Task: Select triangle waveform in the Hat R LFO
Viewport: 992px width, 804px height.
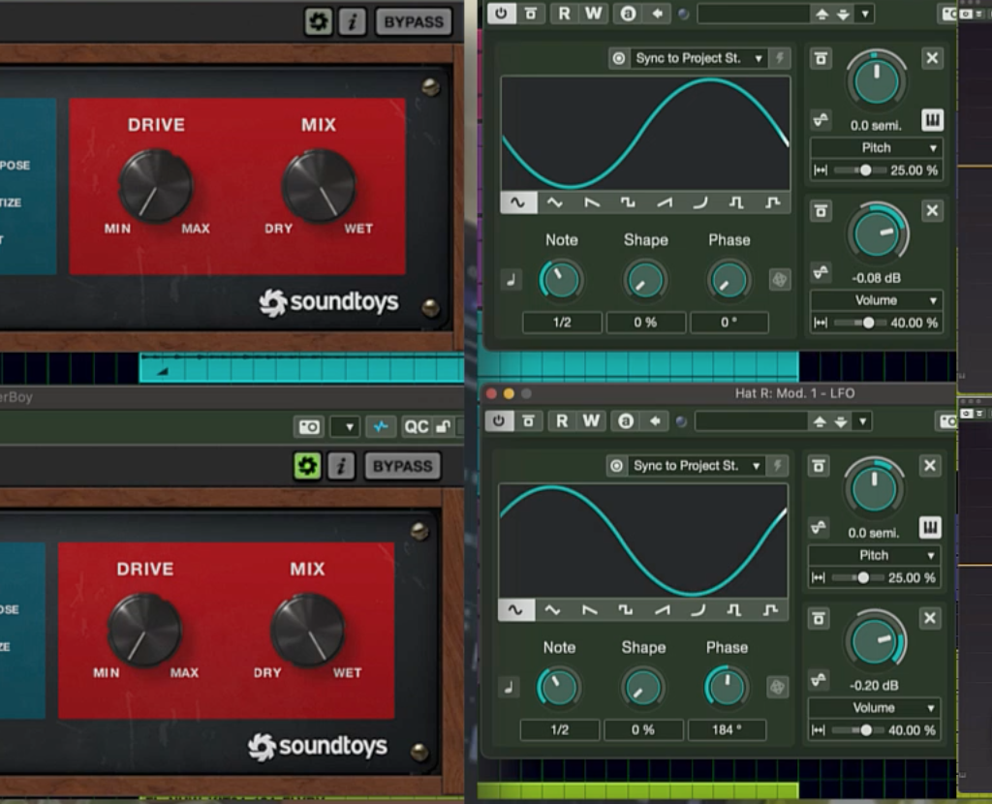Action: pos(552,610)
